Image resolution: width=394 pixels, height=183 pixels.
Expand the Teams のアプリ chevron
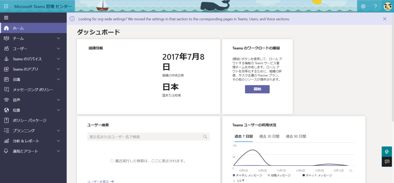[58, 69]
